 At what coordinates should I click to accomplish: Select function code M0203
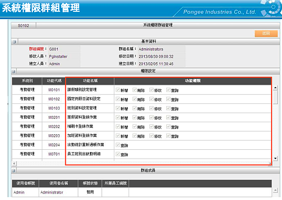click(54, 136)
